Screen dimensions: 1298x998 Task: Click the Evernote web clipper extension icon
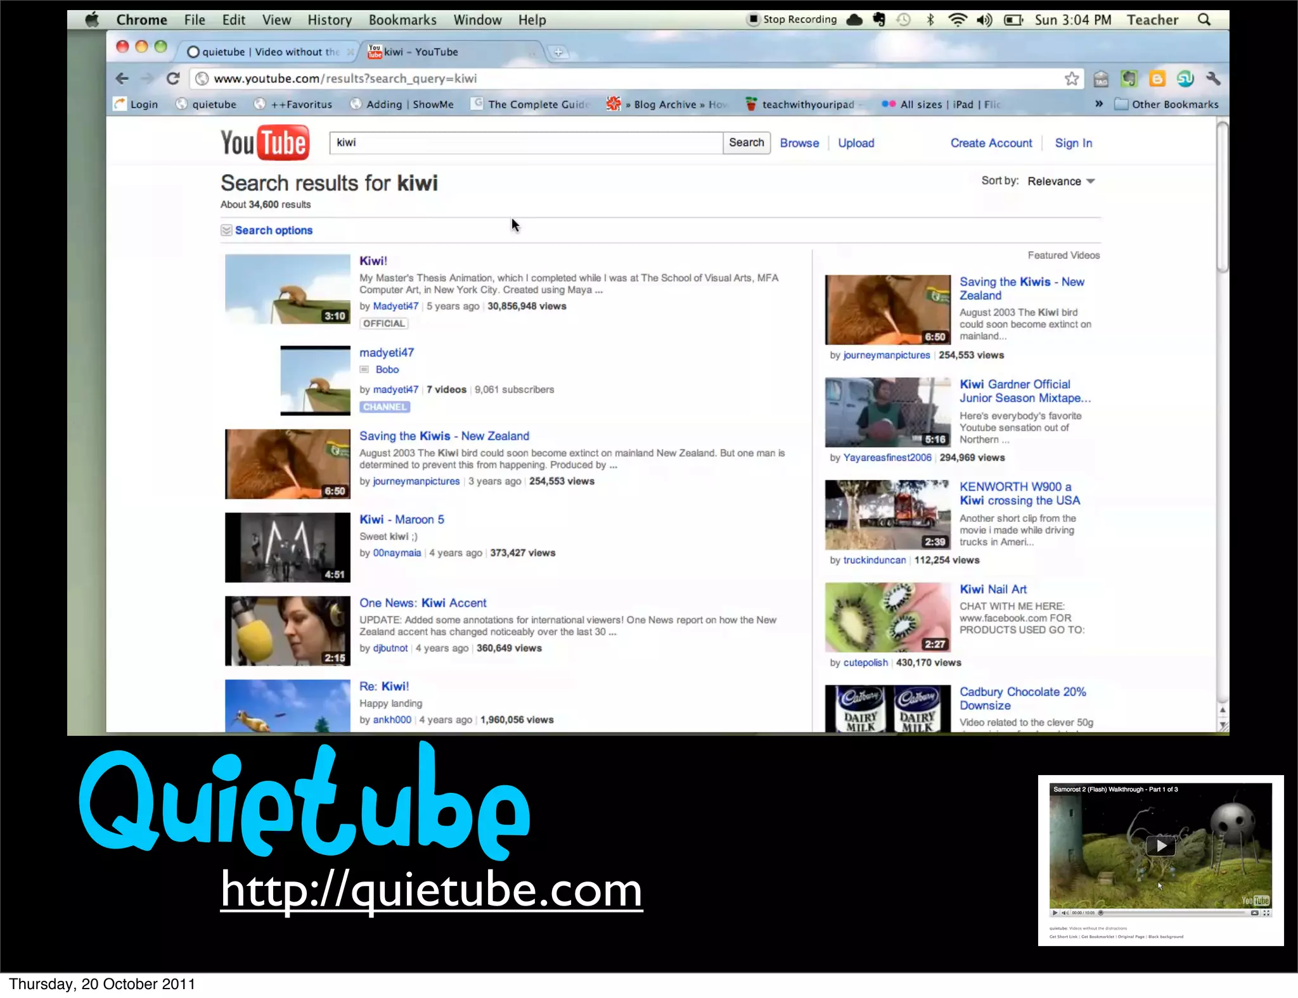(1129, 79)
